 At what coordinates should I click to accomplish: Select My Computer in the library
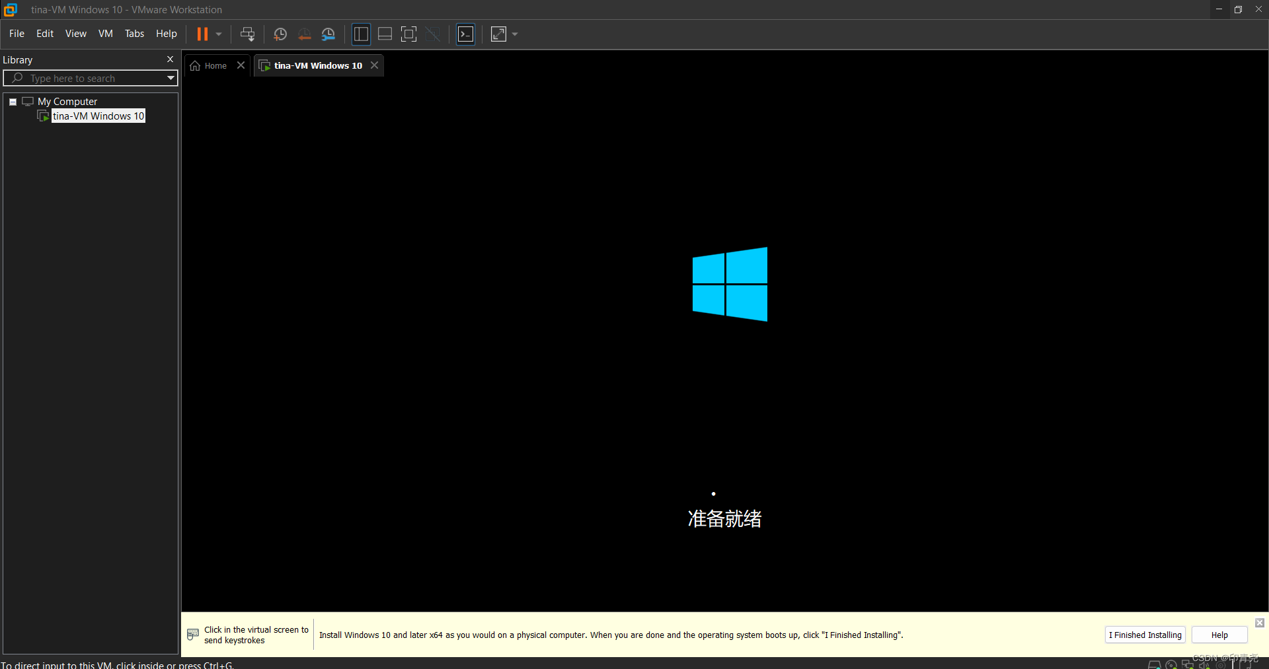pyautogui.click(x=67, y=101)
